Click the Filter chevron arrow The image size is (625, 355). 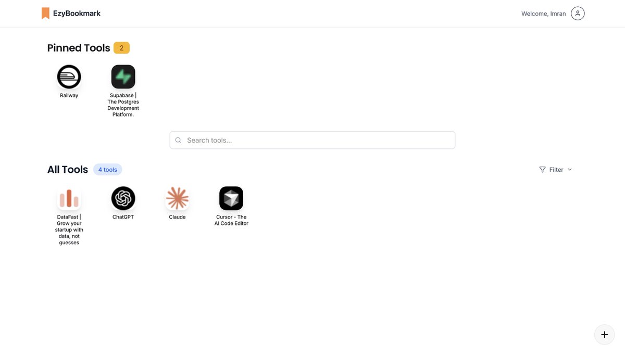click(x=569, y=170)
